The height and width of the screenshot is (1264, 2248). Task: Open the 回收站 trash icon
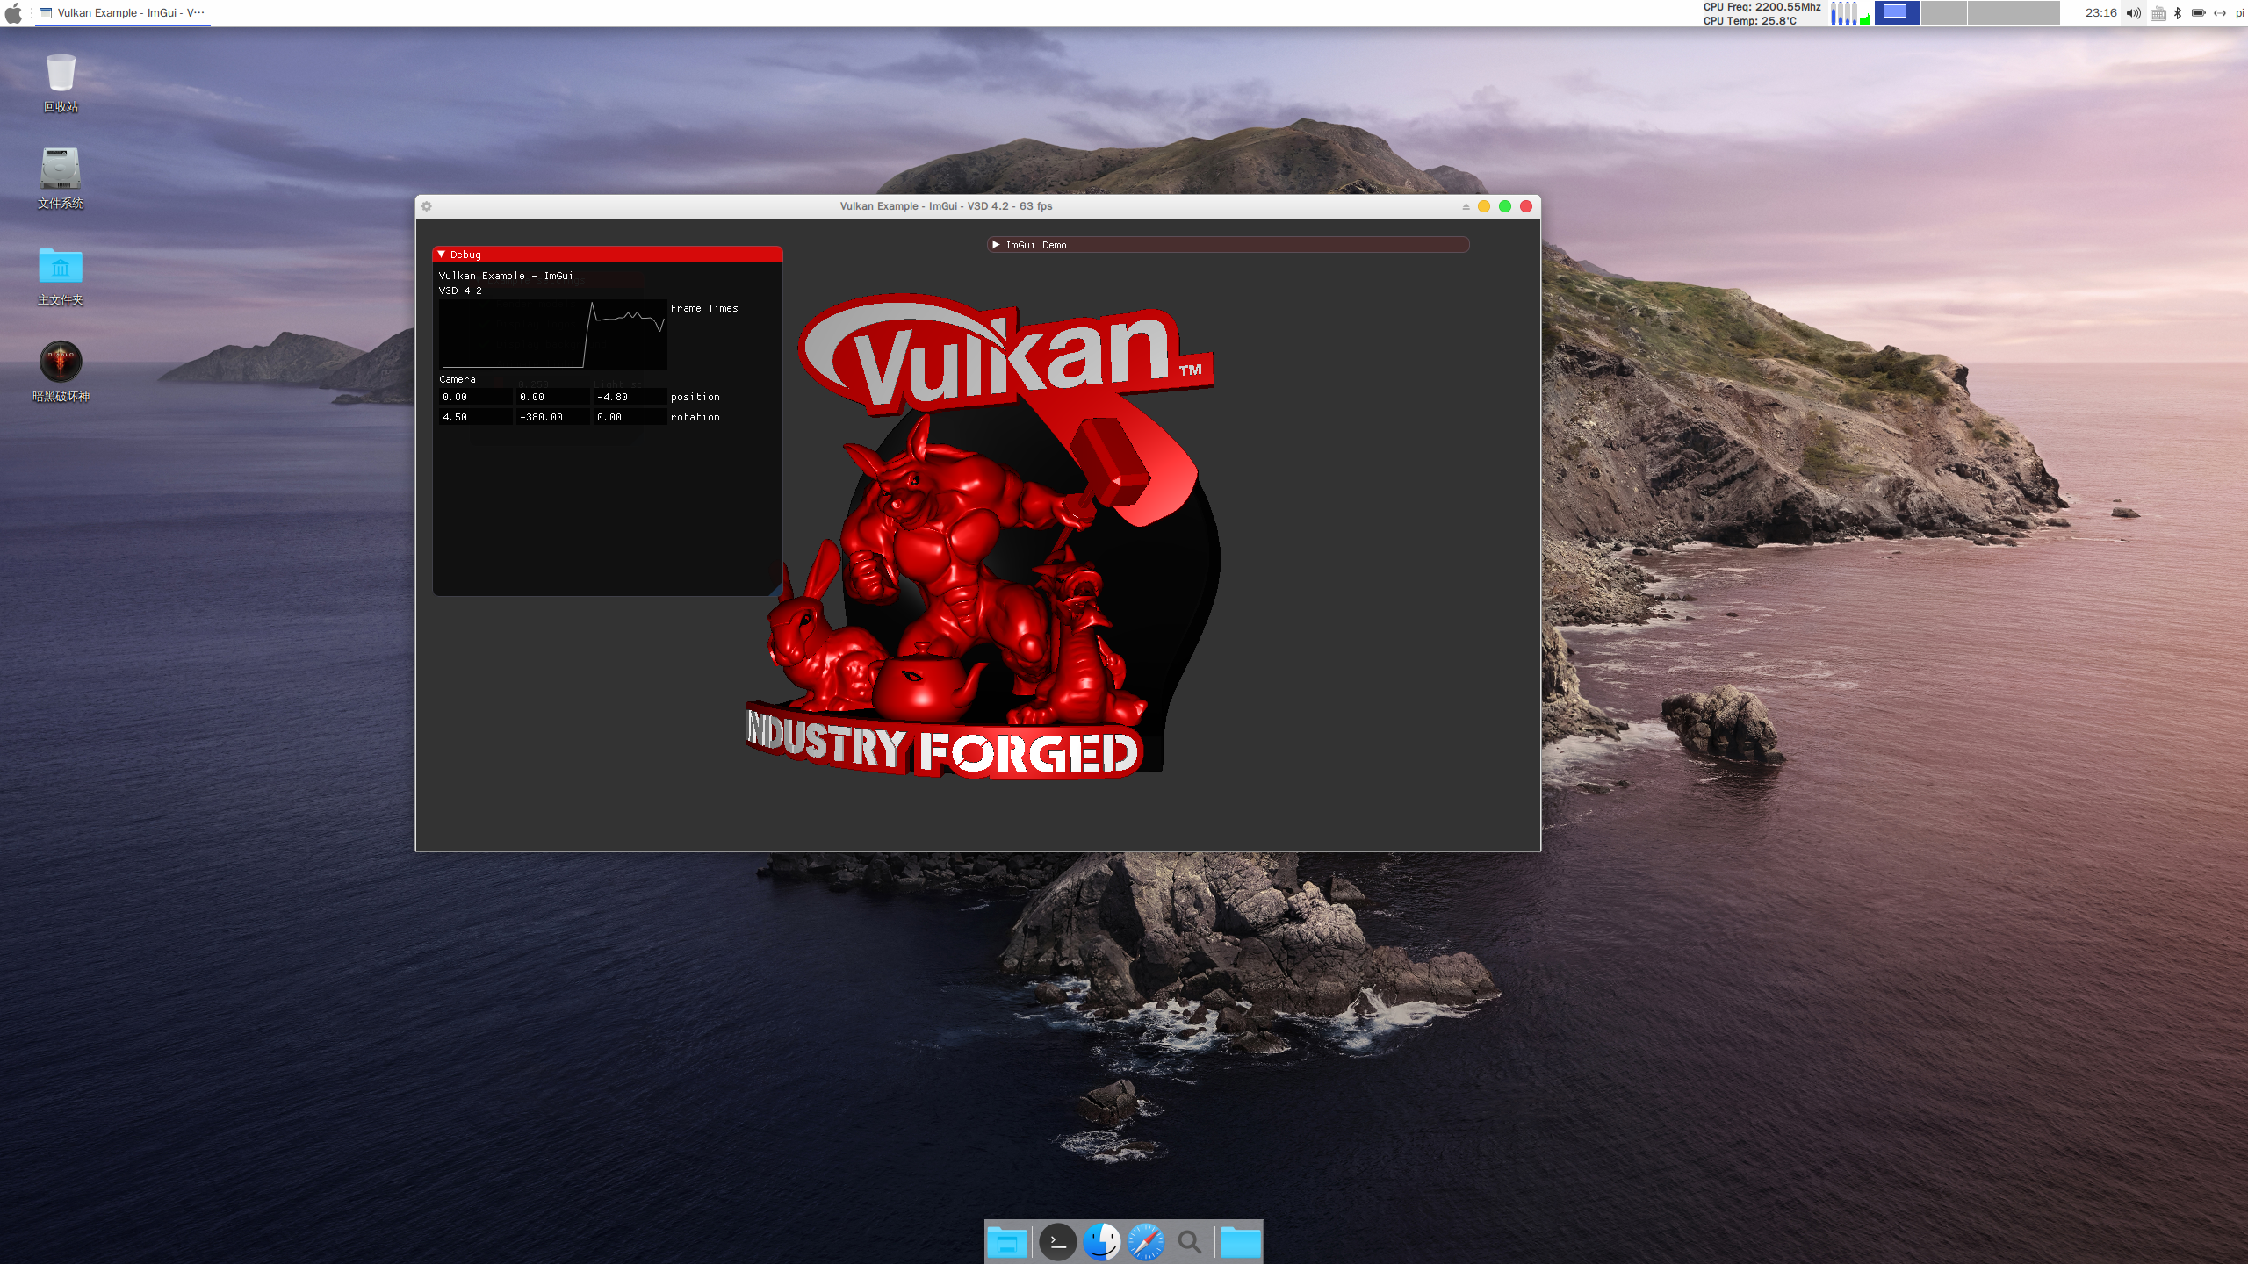click(x=61, y=74)
